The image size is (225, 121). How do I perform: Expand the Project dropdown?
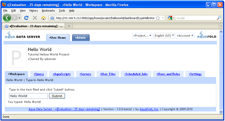tap(142, 36)
